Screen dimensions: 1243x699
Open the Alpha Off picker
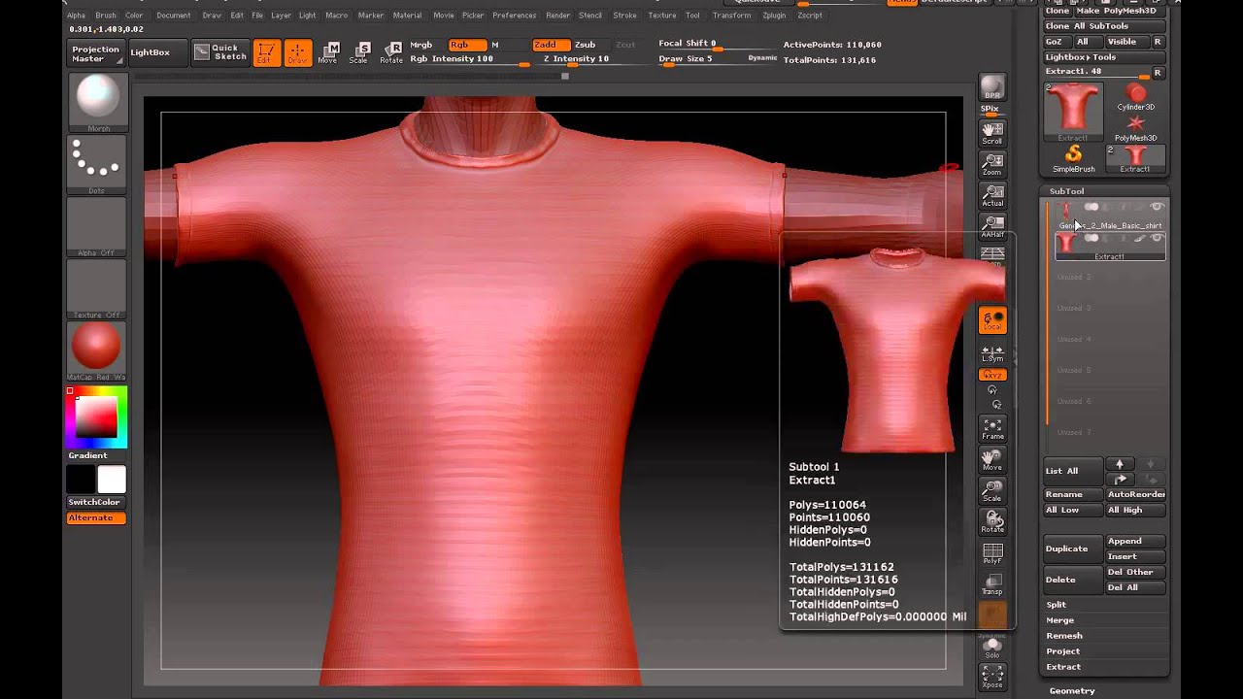96,227
